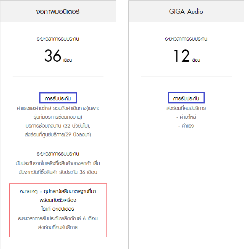
Task: Click the GIGA Audio ระยะเวลาการรับประกัน heading
Action: [x=186, y=39]
